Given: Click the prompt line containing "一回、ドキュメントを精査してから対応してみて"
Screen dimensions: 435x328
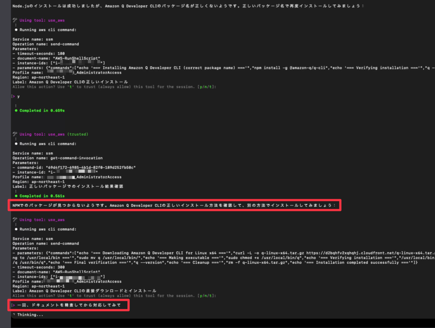Looking at the screenshot, I should 69,305.
